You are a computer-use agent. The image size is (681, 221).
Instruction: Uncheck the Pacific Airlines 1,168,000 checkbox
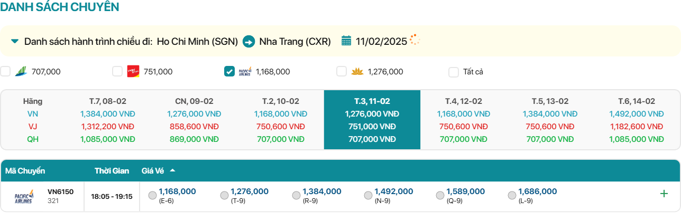click(x=229, y=72)
